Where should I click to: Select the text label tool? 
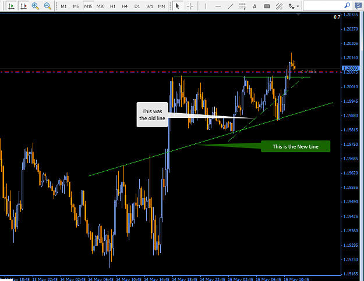point(255,6)
